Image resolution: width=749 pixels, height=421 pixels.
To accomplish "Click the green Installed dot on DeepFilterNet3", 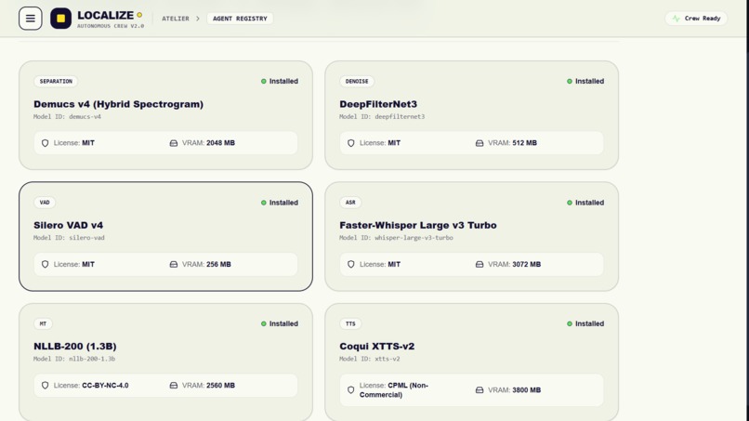I will [570, 81].
